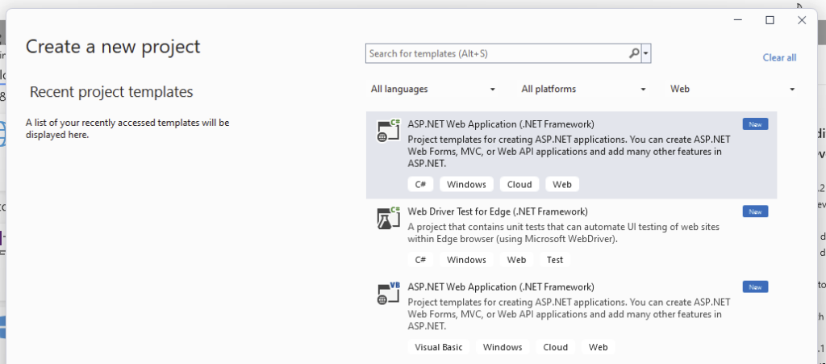
Task: Maximize the Create a new project dialog
Action: click(x=770, y=20)
